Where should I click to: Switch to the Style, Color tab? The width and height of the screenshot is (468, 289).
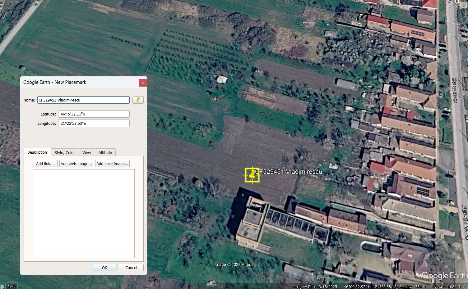64,152
